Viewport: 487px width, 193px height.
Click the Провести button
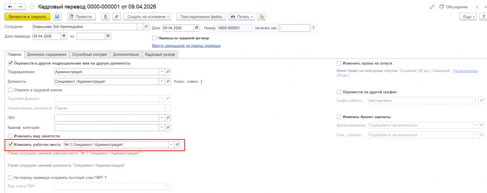[81, 17]
